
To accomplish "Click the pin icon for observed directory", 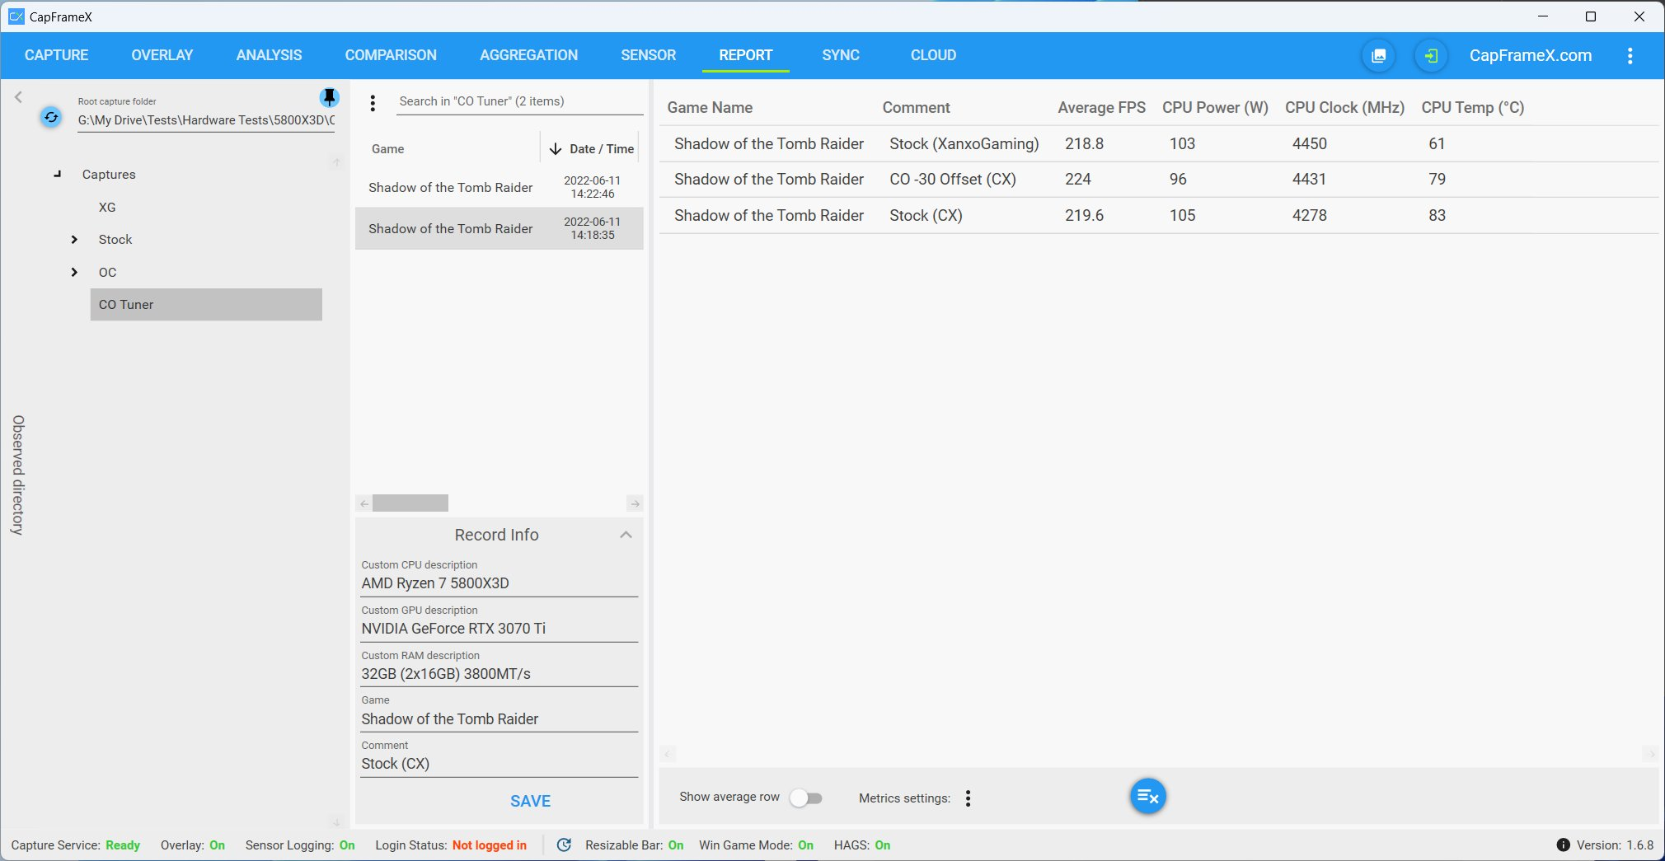I will (x=329, y=98).
